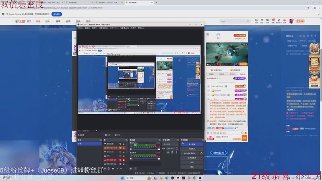
Task: Expand 直播回看 link in chat panel
Action: pos(236,70)
